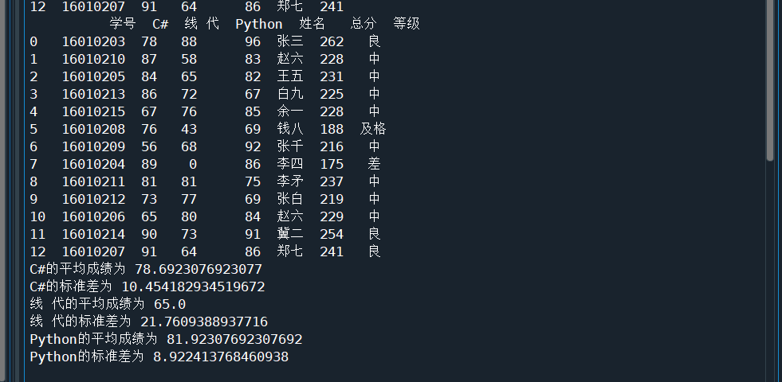Click the 线代 score 0 for 李四
The width and height of the screenshot is (782, 382).
[x=193, y=164]
